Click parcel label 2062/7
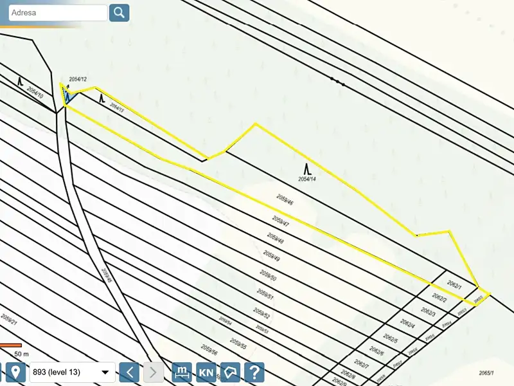The width and height of the screenshot is (514, 386). pyautogui.click(x=362, y=363)
